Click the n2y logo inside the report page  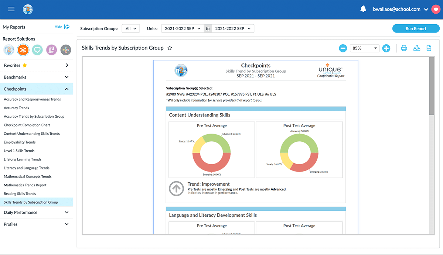pos(181,70)
